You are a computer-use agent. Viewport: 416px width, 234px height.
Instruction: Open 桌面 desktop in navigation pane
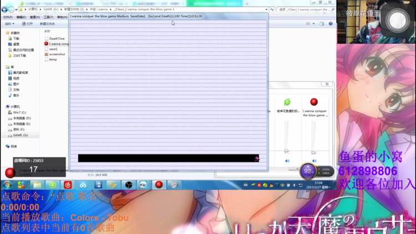tap(13, 44)
